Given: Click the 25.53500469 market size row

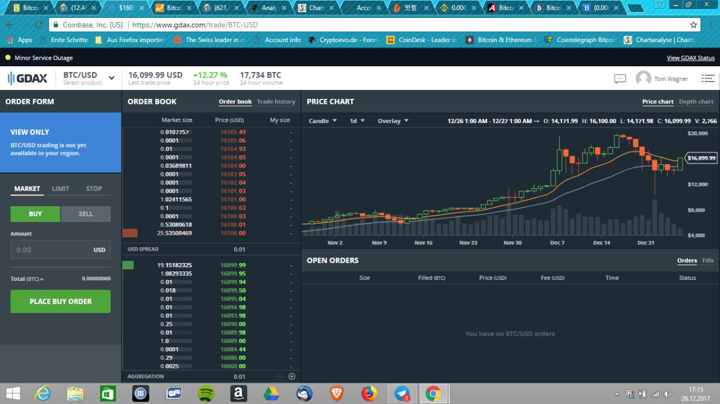Looking at the screenshot, I should 211,233.
